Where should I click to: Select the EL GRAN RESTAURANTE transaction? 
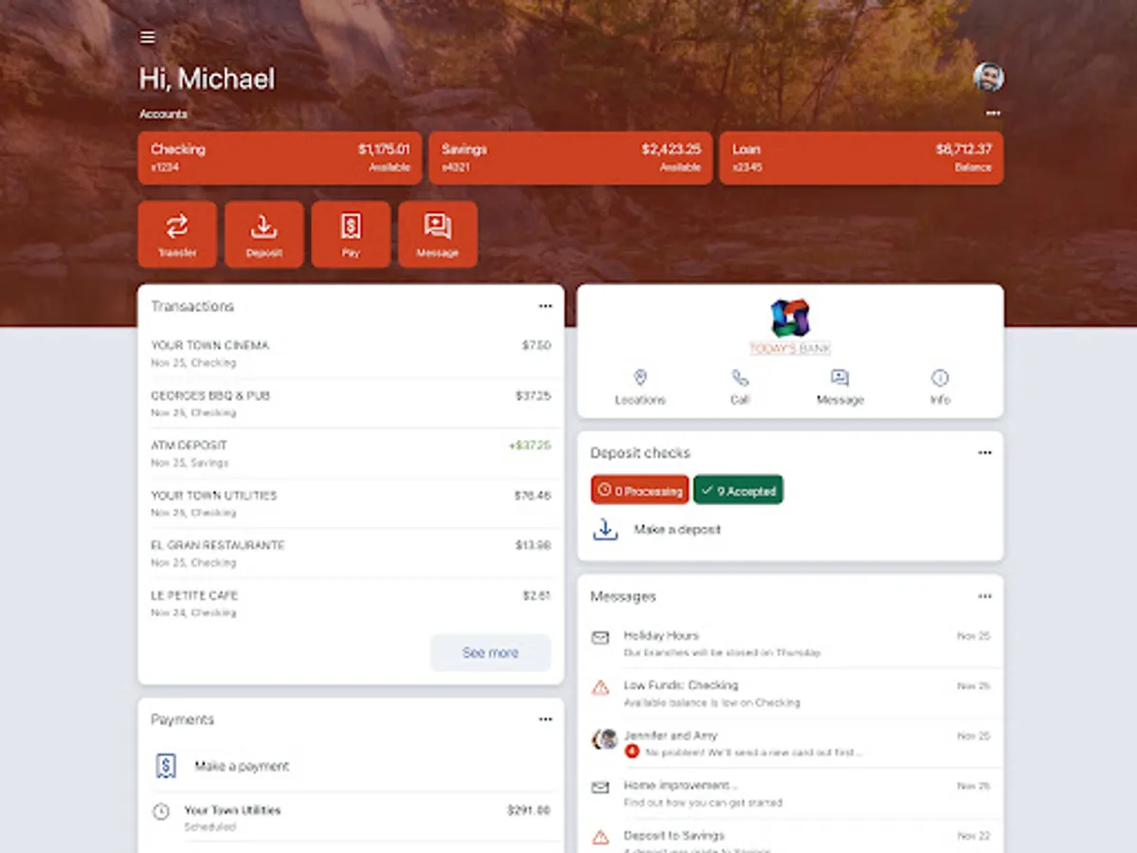[351, 554]
